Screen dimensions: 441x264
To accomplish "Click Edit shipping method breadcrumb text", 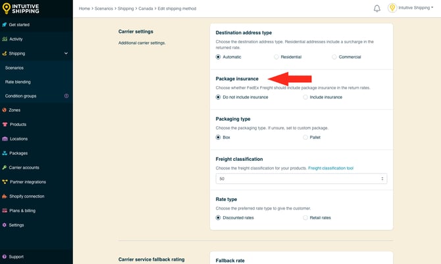I will click(x=177, y=9).
